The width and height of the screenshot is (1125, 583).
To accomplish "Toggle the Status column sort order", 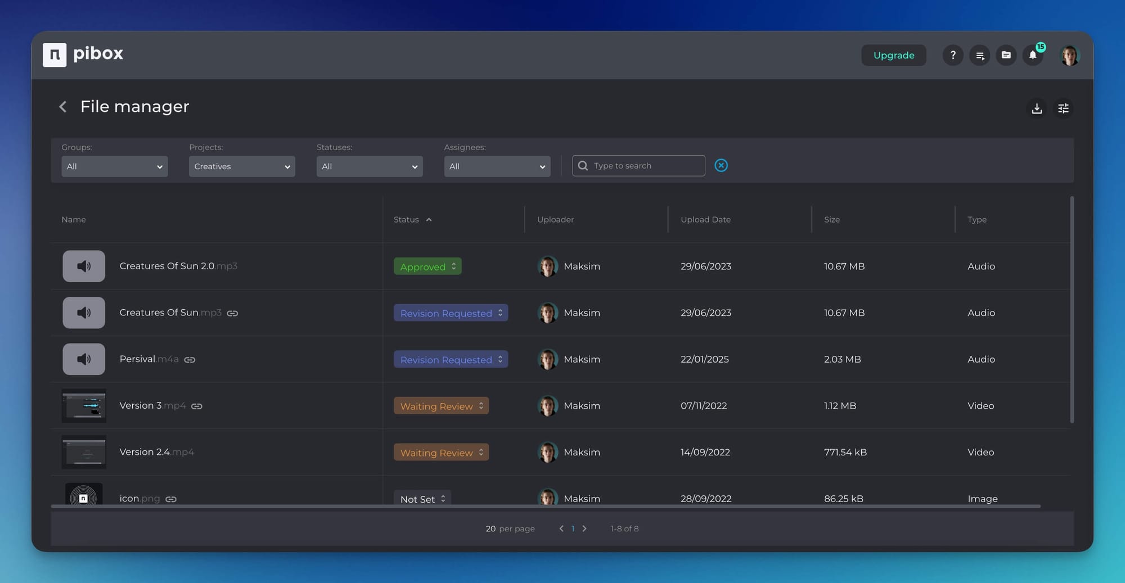I will [x=412, y=219].
